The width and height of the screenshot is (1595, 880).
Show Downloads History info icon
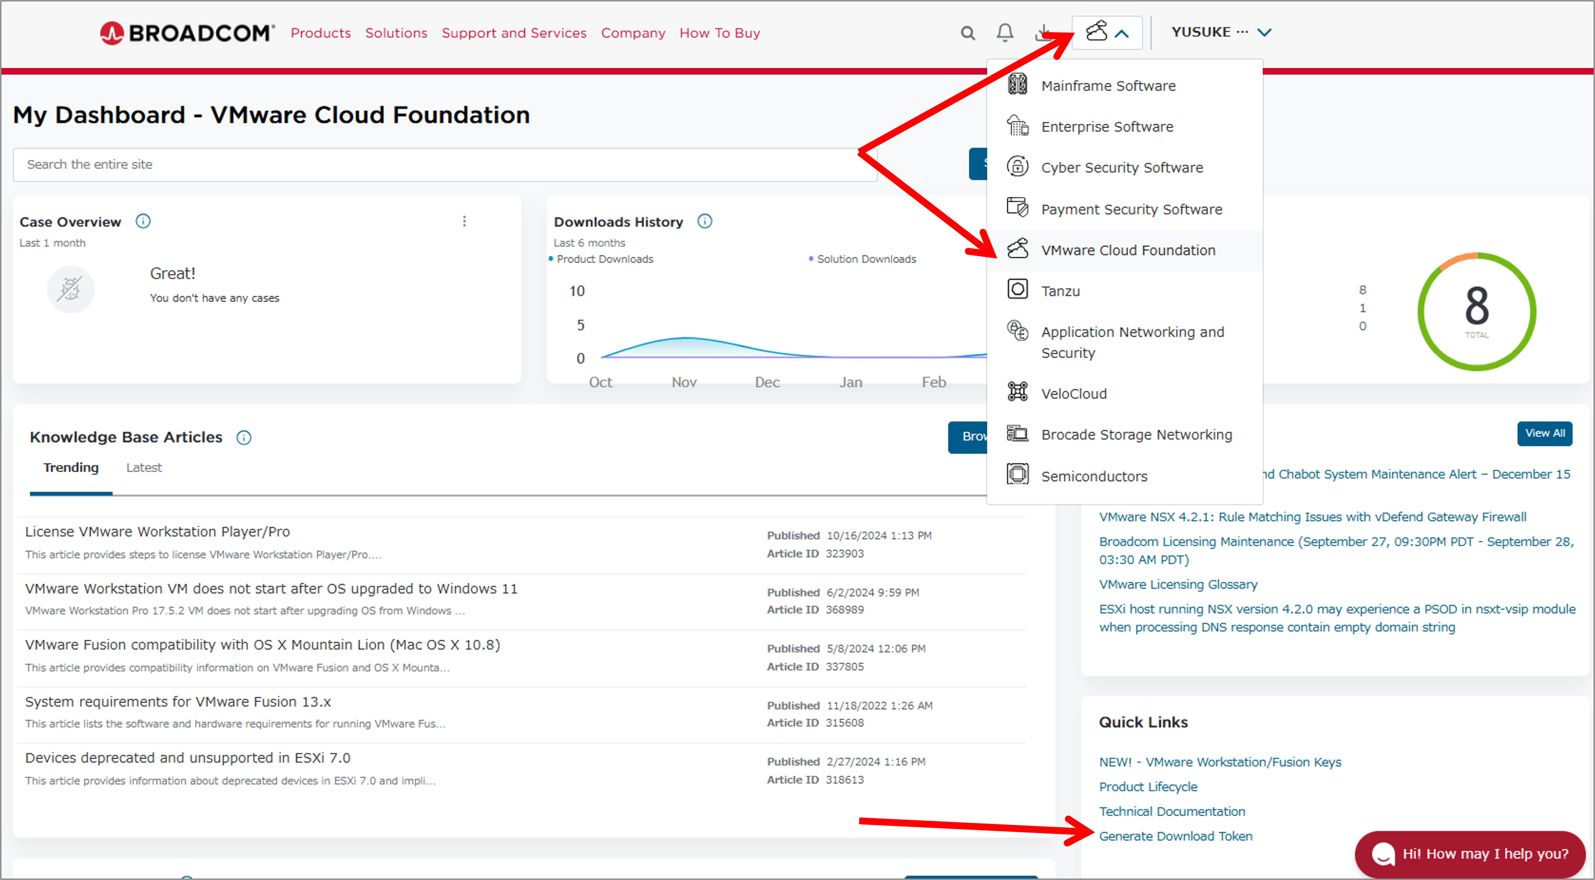click(x=705, y=221)
